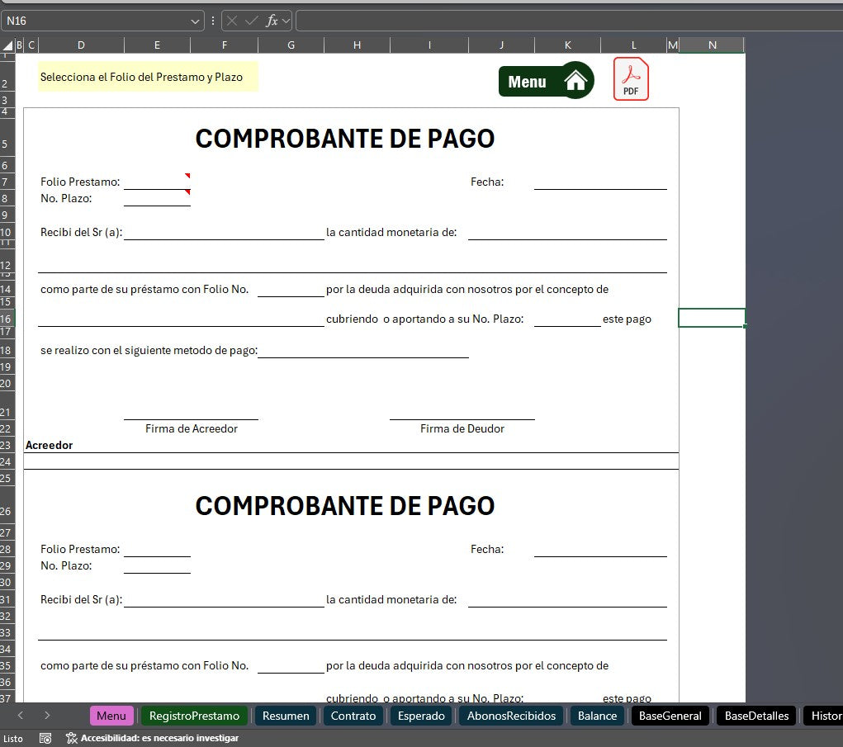Select the pink Menu sheet tab
This screenshot has height=747, width=843.
111,716
